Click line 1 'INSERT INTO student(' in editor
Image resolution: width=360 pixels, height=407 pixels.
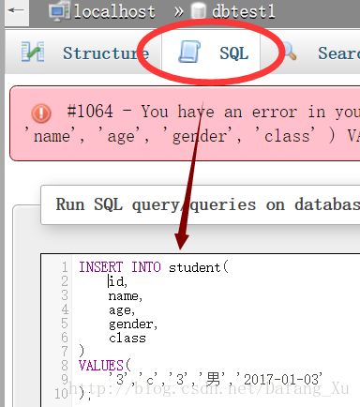(x=154, y=267)
